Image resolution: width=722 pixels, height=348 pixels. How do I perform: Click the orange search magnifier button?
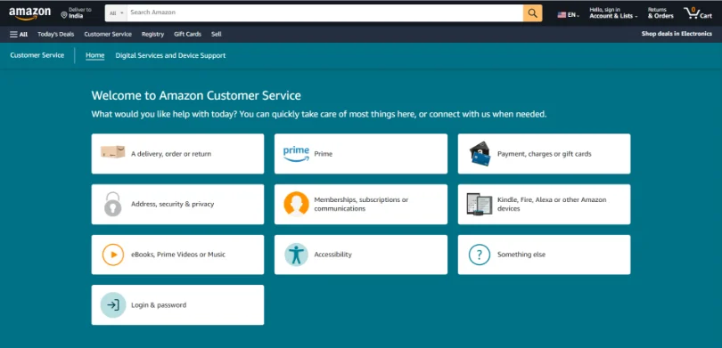pyautogui.click(x=533, y=12)
